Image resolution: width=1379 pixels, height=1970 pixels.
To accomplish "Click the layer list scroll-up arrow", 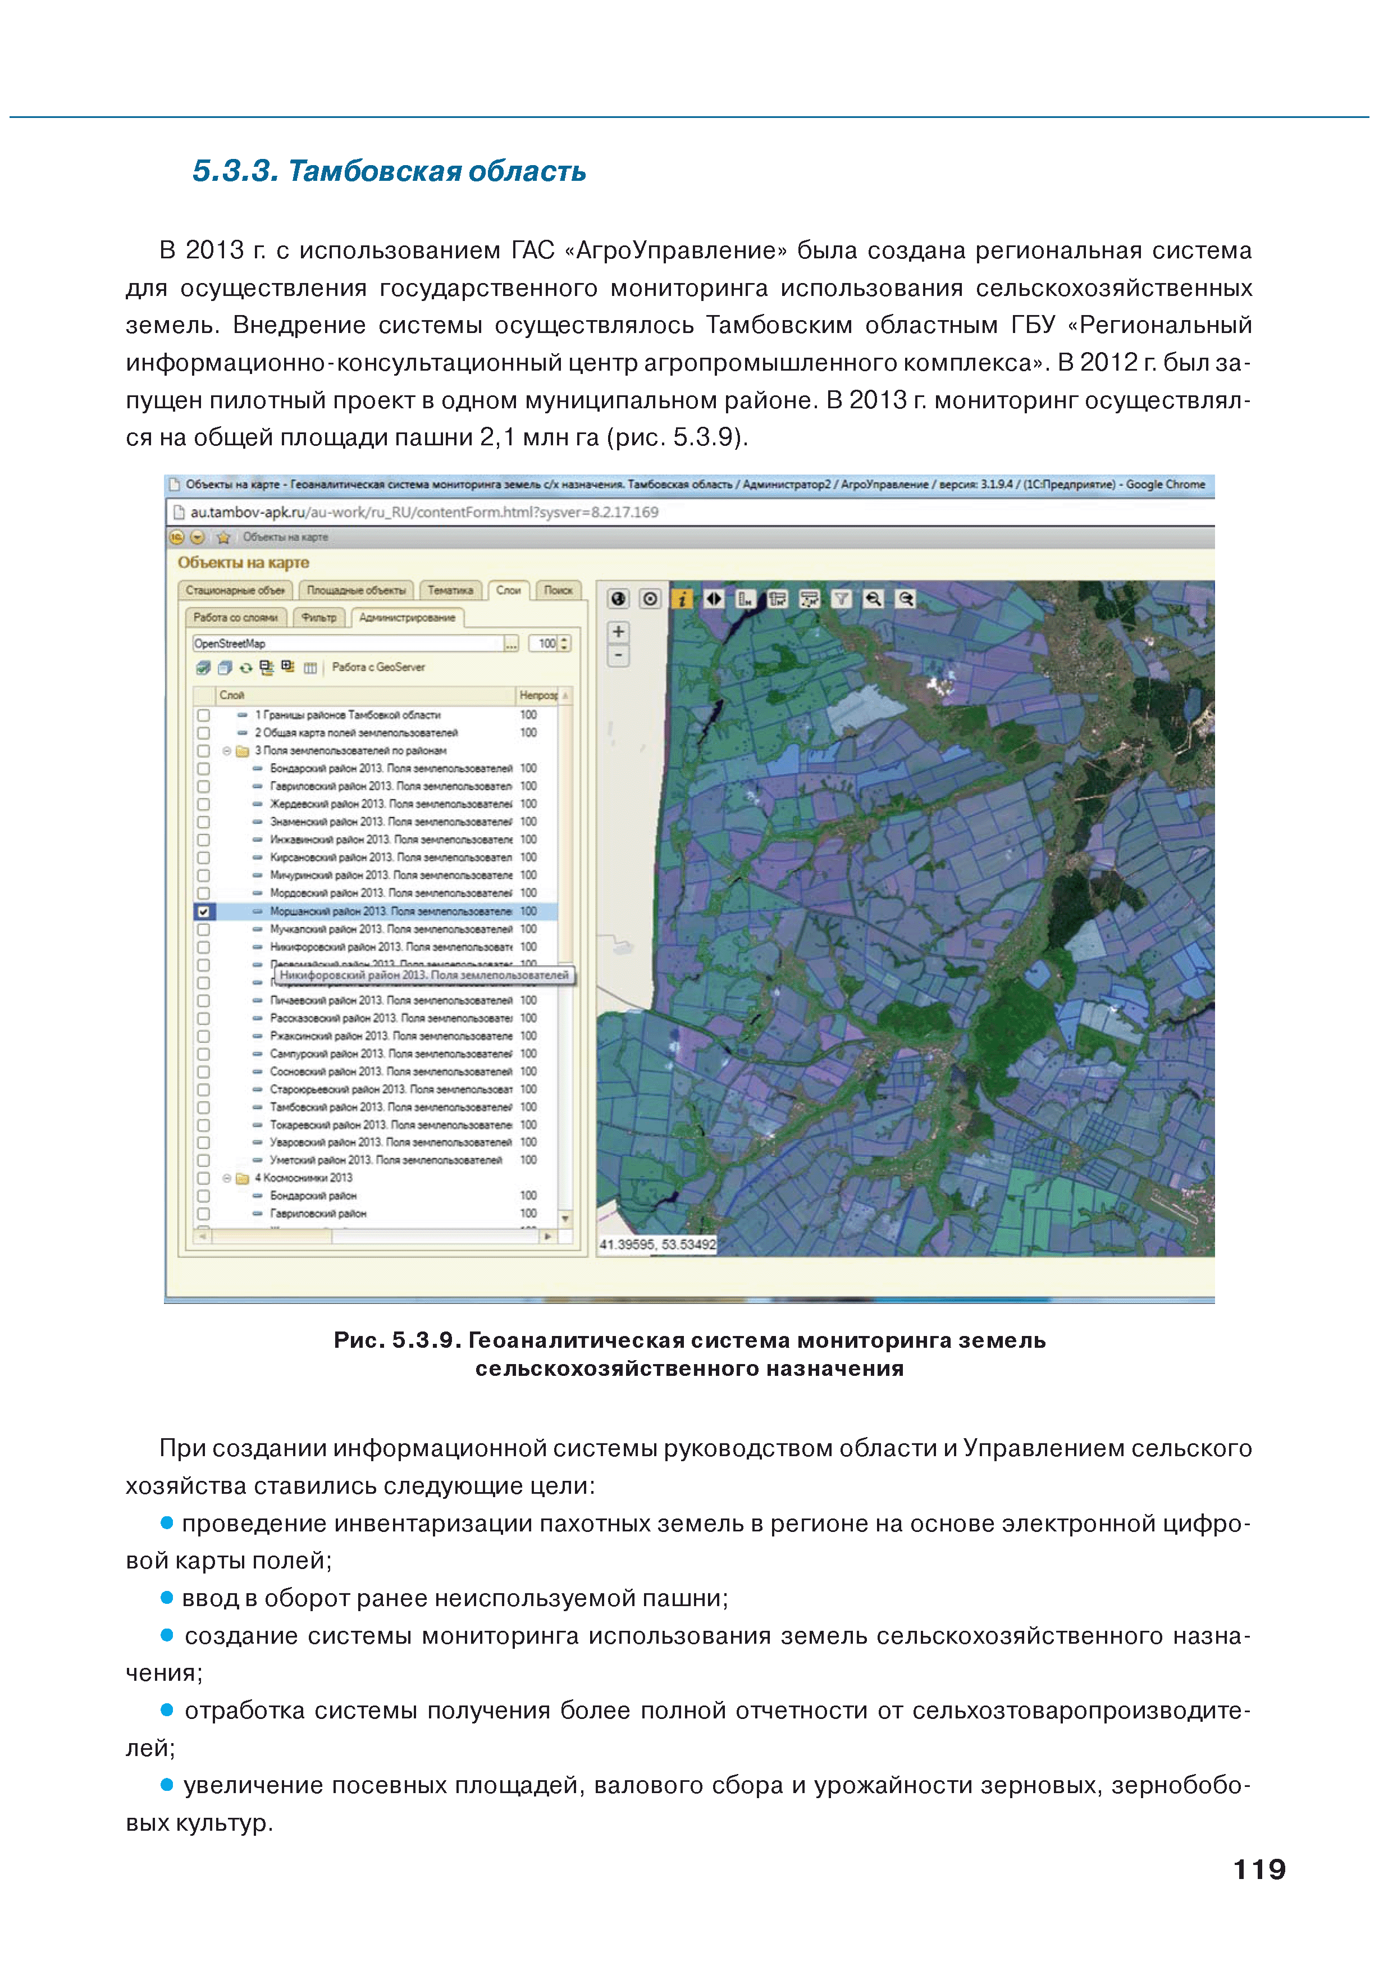I will (x=565, y=695).
